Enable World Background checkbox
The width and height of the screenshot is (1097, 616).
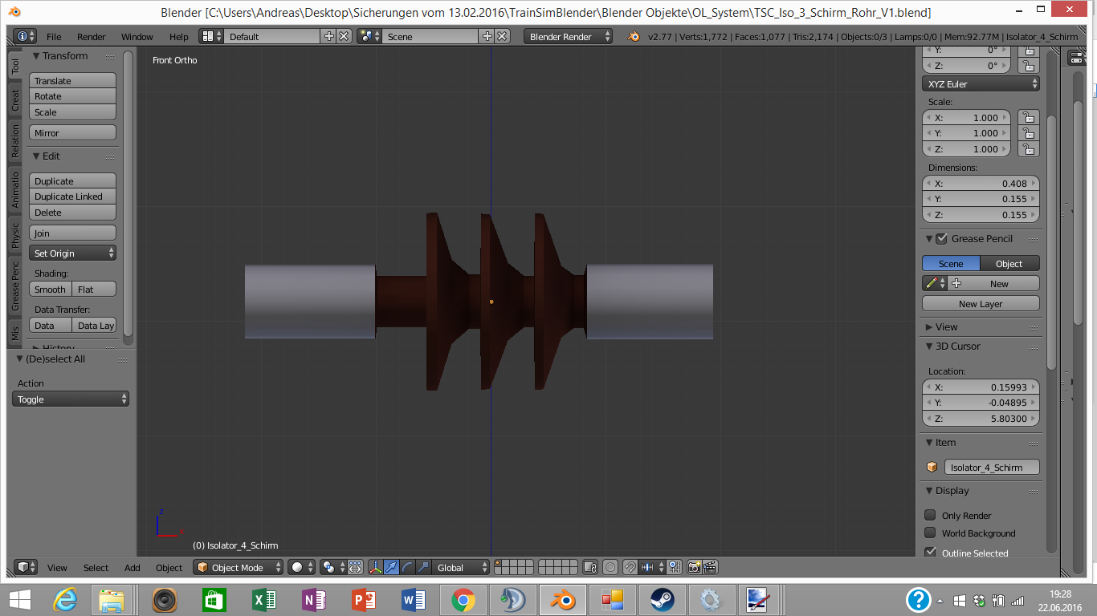click(930, 533)
